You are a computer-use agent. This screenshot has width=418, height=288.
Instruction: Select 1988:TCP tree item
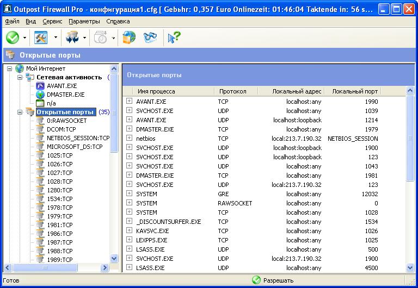60,251
